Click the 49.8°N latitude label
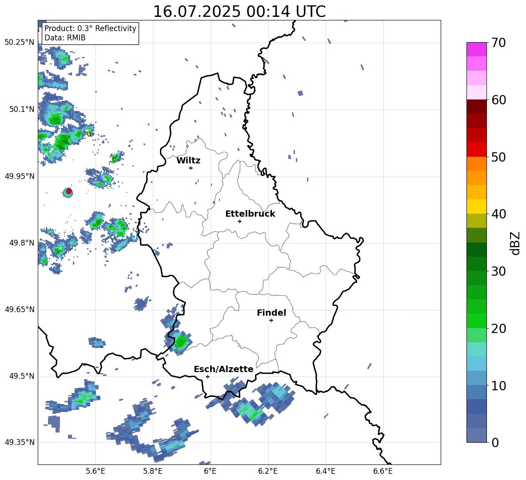 pyautogui.click(x=22, y=243)
